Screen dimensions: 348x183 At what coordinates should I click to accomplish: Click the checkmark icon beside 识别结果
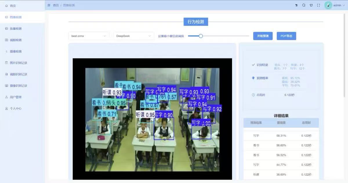point(253,65)
